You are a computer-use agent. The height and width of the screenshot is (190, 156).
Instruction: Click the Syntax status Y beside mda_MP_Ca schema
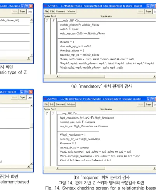47,21
